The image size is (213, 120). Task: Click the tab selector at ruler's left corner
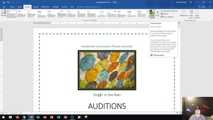1,23
